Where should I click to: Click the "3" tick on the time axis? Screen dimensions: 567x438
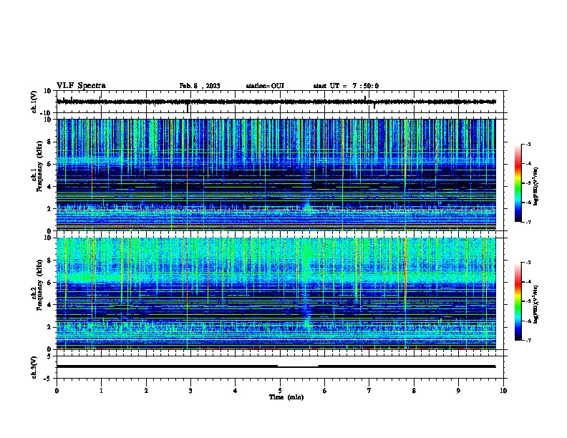tap(190, 391)
